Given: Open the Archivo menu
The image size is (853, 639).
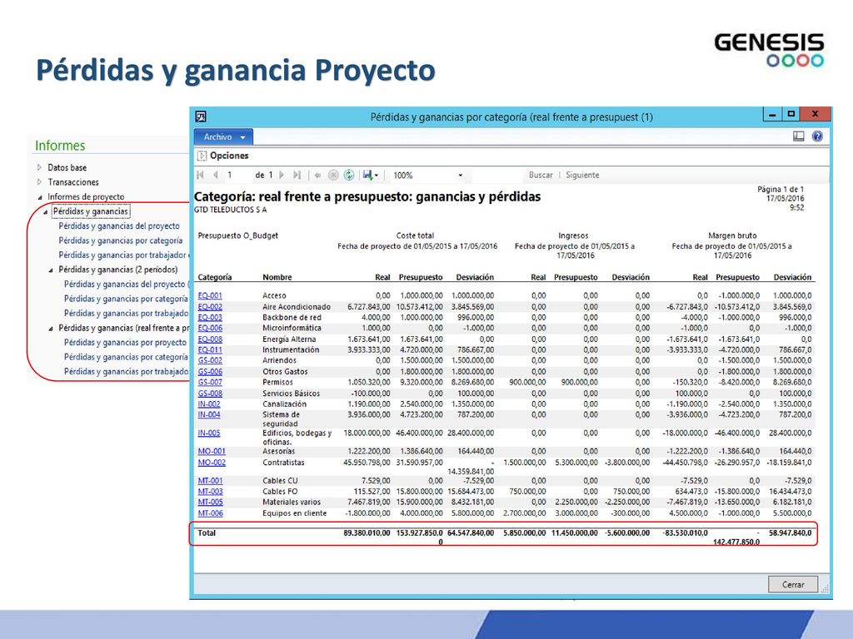Looking at the screenshot, I should [223, 137].
